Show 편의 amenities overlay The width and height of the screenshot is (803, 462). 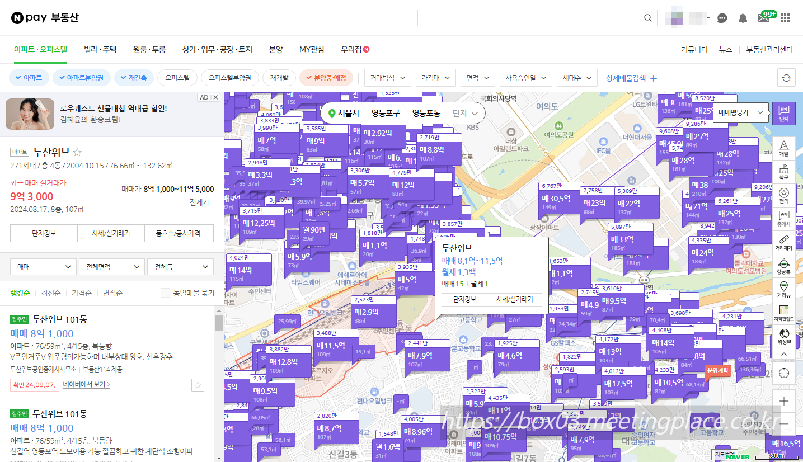pos(783,196)
